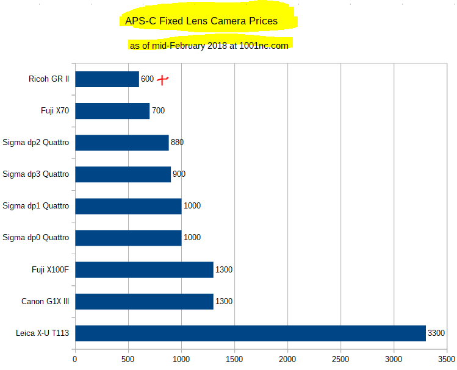Select the Sigma dp0 Quattro bar

point(128,238)
